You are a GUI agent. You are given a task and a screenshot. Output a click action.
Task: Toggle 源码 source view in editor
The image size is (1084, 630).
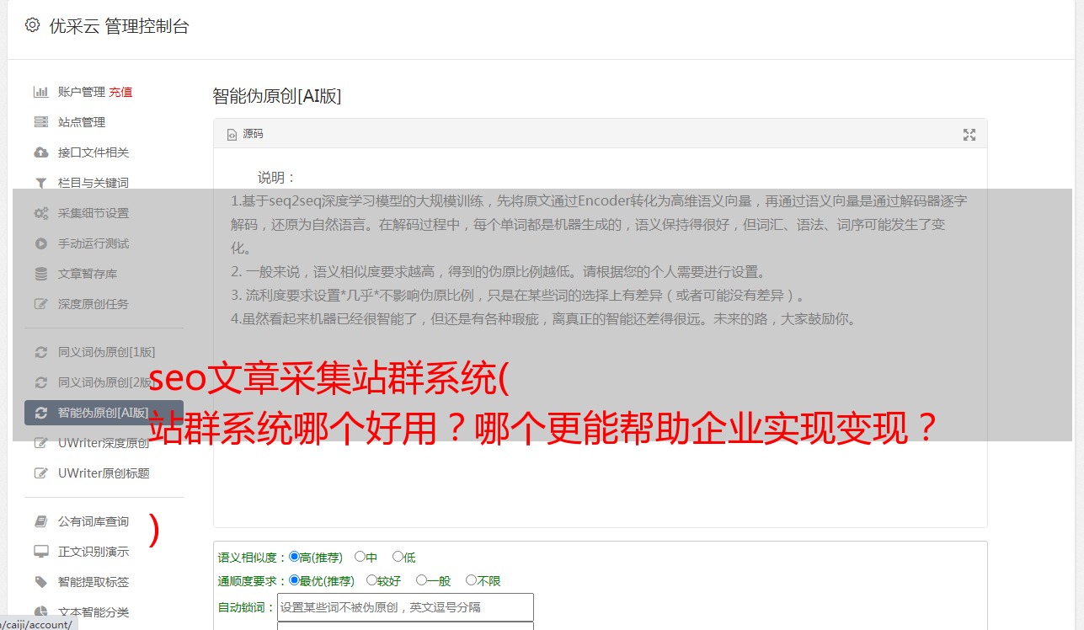pos(245,134)
